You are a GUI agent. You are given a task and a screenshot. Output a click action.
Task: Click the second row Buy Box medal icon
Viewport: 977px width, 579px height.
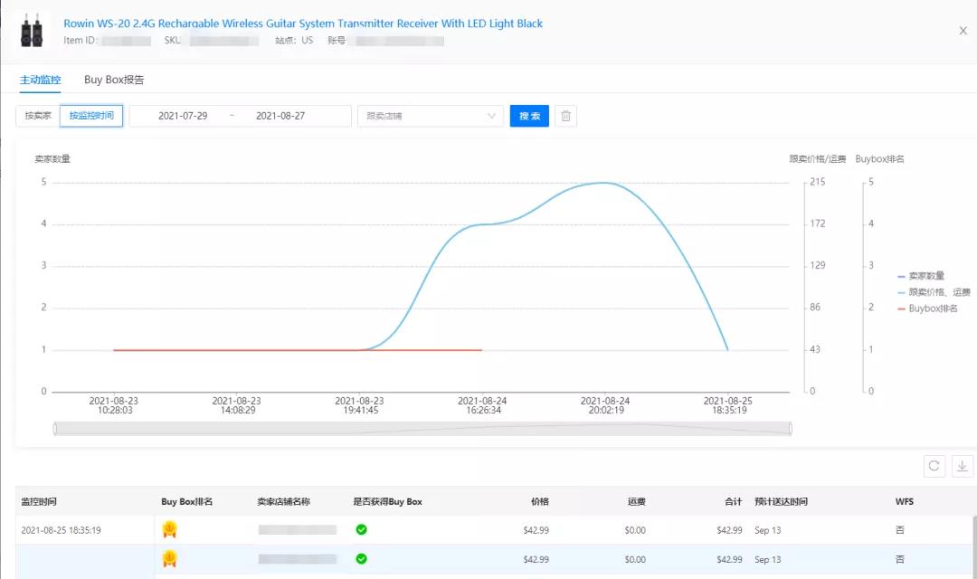tap(169, 559)
